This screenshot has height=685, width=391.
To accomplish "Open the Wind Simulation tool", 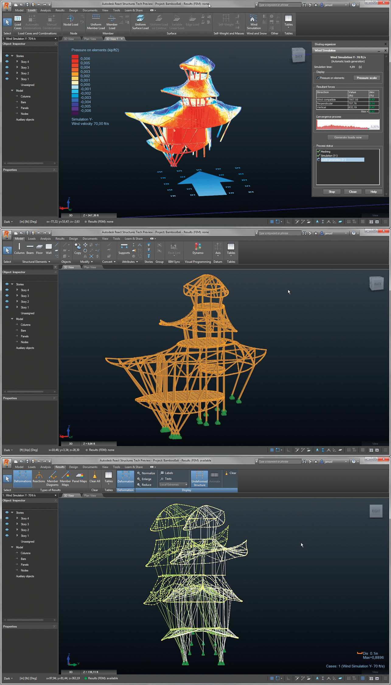I will coord(253,22).
